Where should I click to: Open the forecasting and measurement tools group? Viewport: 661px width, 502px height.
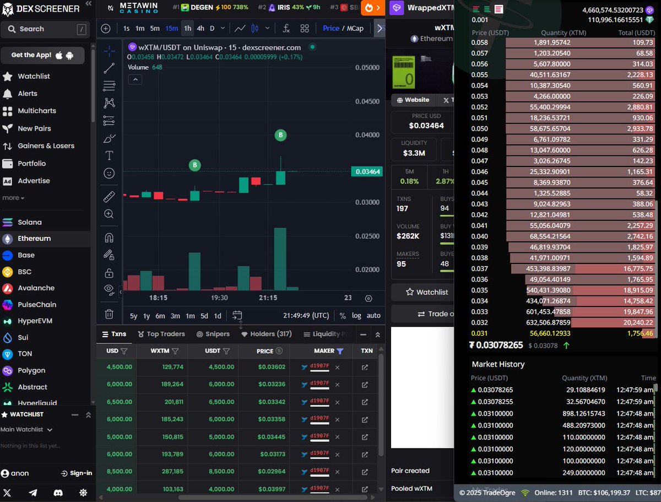[109, 121]
